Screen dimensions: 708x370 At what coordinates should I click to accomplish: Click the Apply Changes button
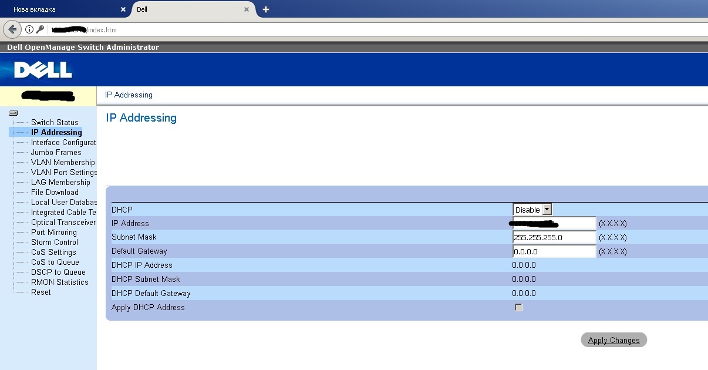pos(613,340)
